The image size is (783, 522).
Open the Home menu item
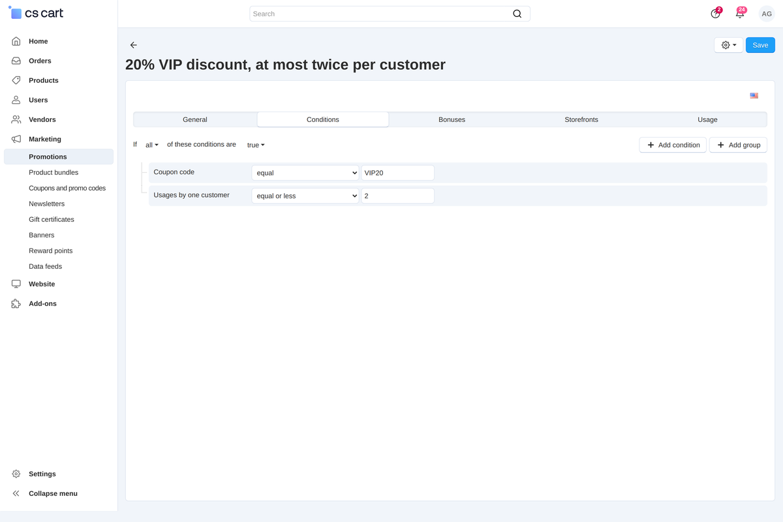38,41
